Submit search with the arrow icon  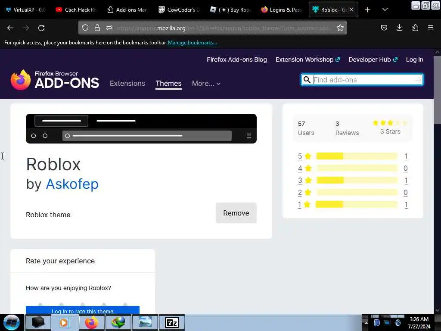tap(418, 80)
